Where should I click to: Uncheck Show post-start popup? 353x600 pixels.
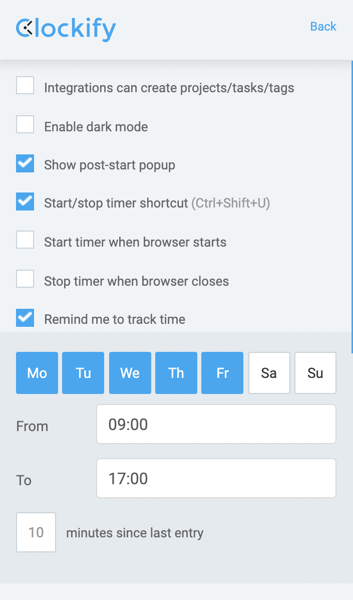[x=25, y=163]
